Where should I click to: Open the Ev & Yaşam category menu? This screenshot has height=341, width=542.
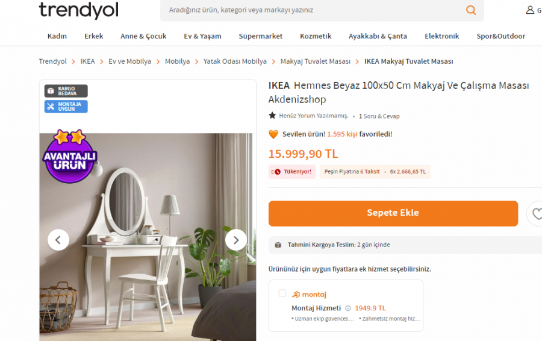[202, 36]
